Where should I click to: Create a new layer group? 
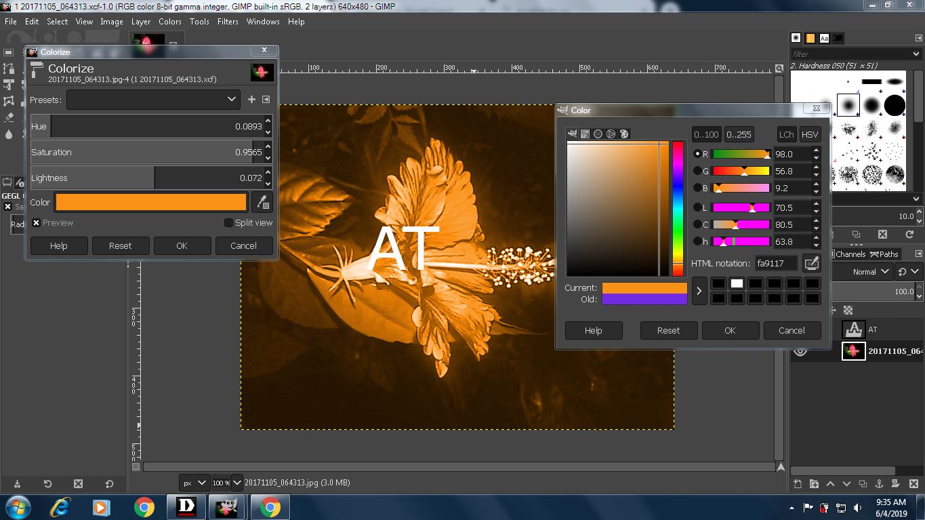(814, 483)
